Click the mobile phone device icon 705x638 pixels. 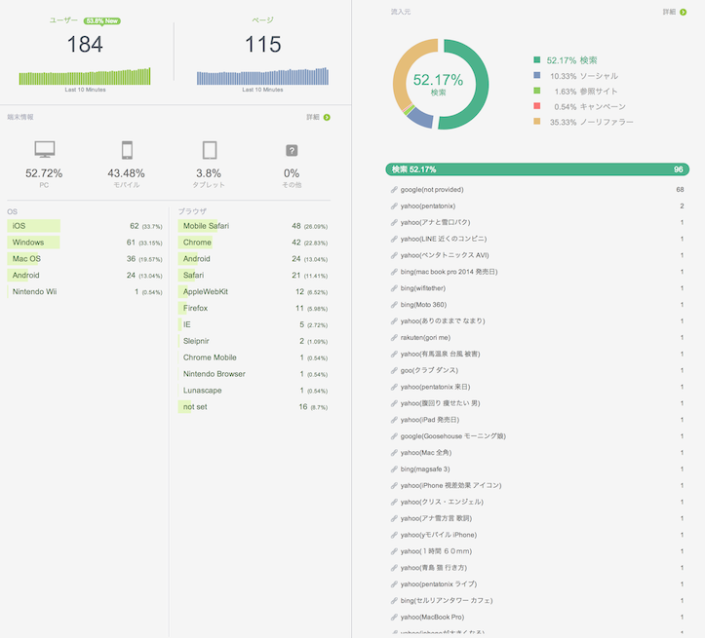click(126, 150)
